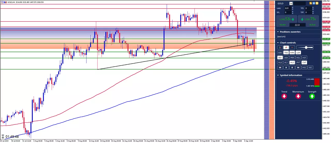Screen dimensions: 331x143
Task: Increase the Lots value stepper
Action: click(x=292, y=7)
